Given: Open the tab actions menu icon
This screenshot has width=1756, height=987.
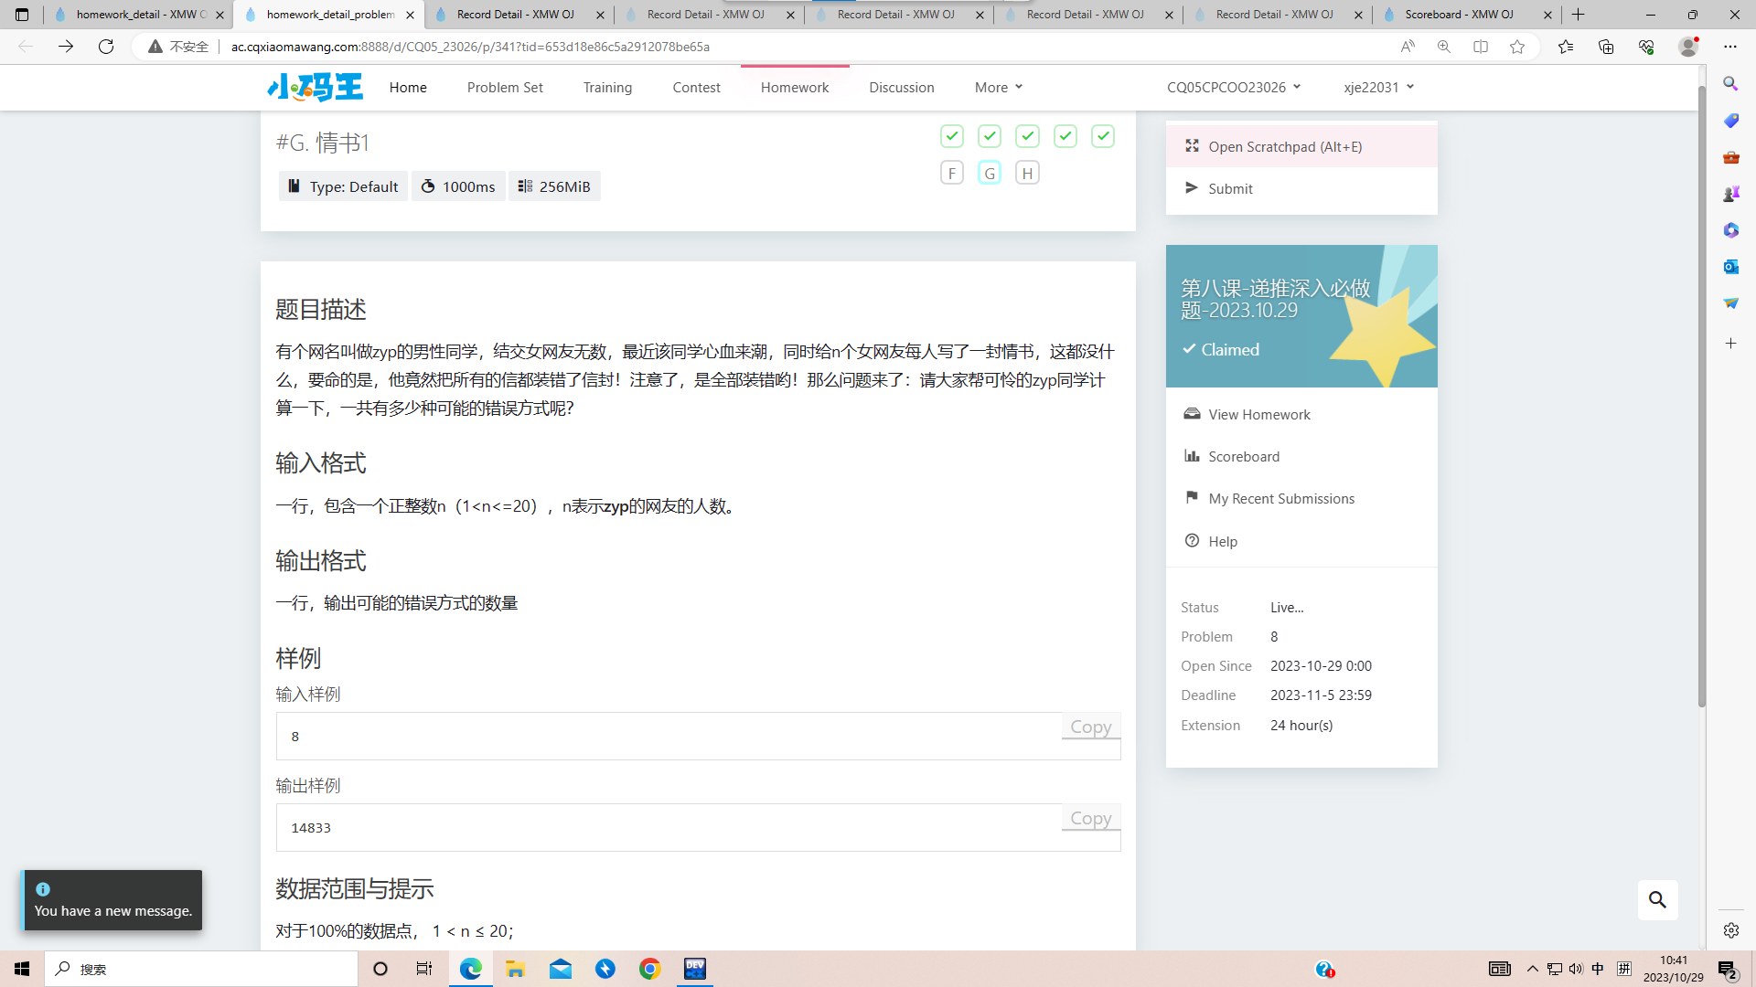Looking at the screenshot, I should click(x=22, y=15).
